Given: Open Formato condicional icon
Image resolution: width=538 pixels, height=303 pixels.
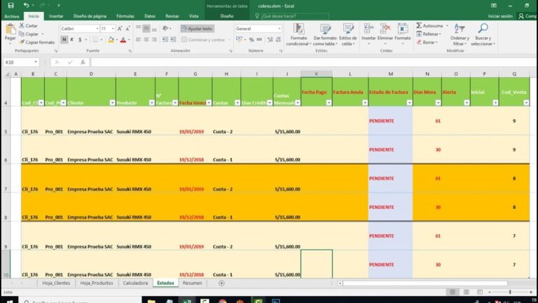Looking at the screenshot, I should pos(298,29).
